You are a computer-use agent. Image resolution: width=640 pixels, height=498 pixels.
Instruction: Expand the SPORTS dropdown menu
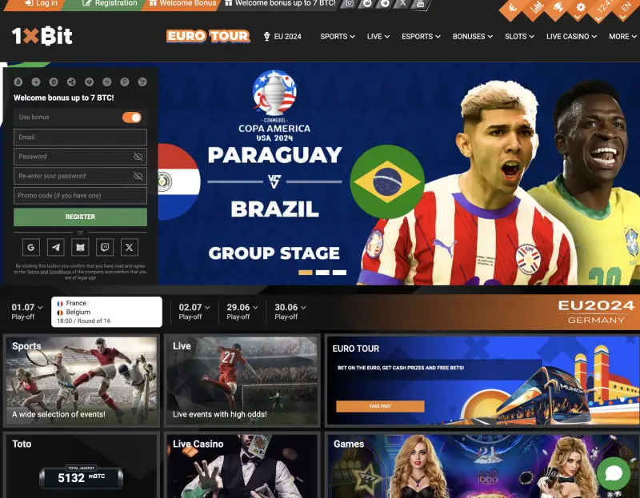(338, 36)
